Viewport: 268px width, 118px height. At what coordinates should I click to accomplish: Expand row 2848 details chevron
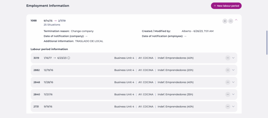[233, 82]
